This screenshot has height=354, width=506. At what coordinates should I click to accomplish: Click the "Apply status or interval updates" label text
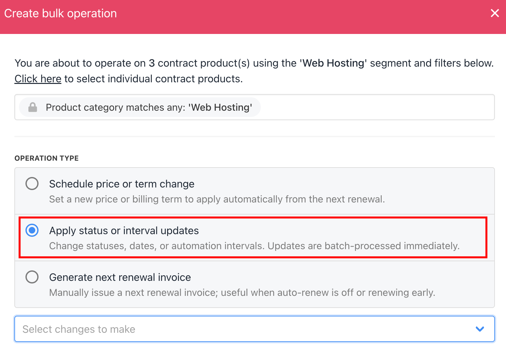coord(124,231)
